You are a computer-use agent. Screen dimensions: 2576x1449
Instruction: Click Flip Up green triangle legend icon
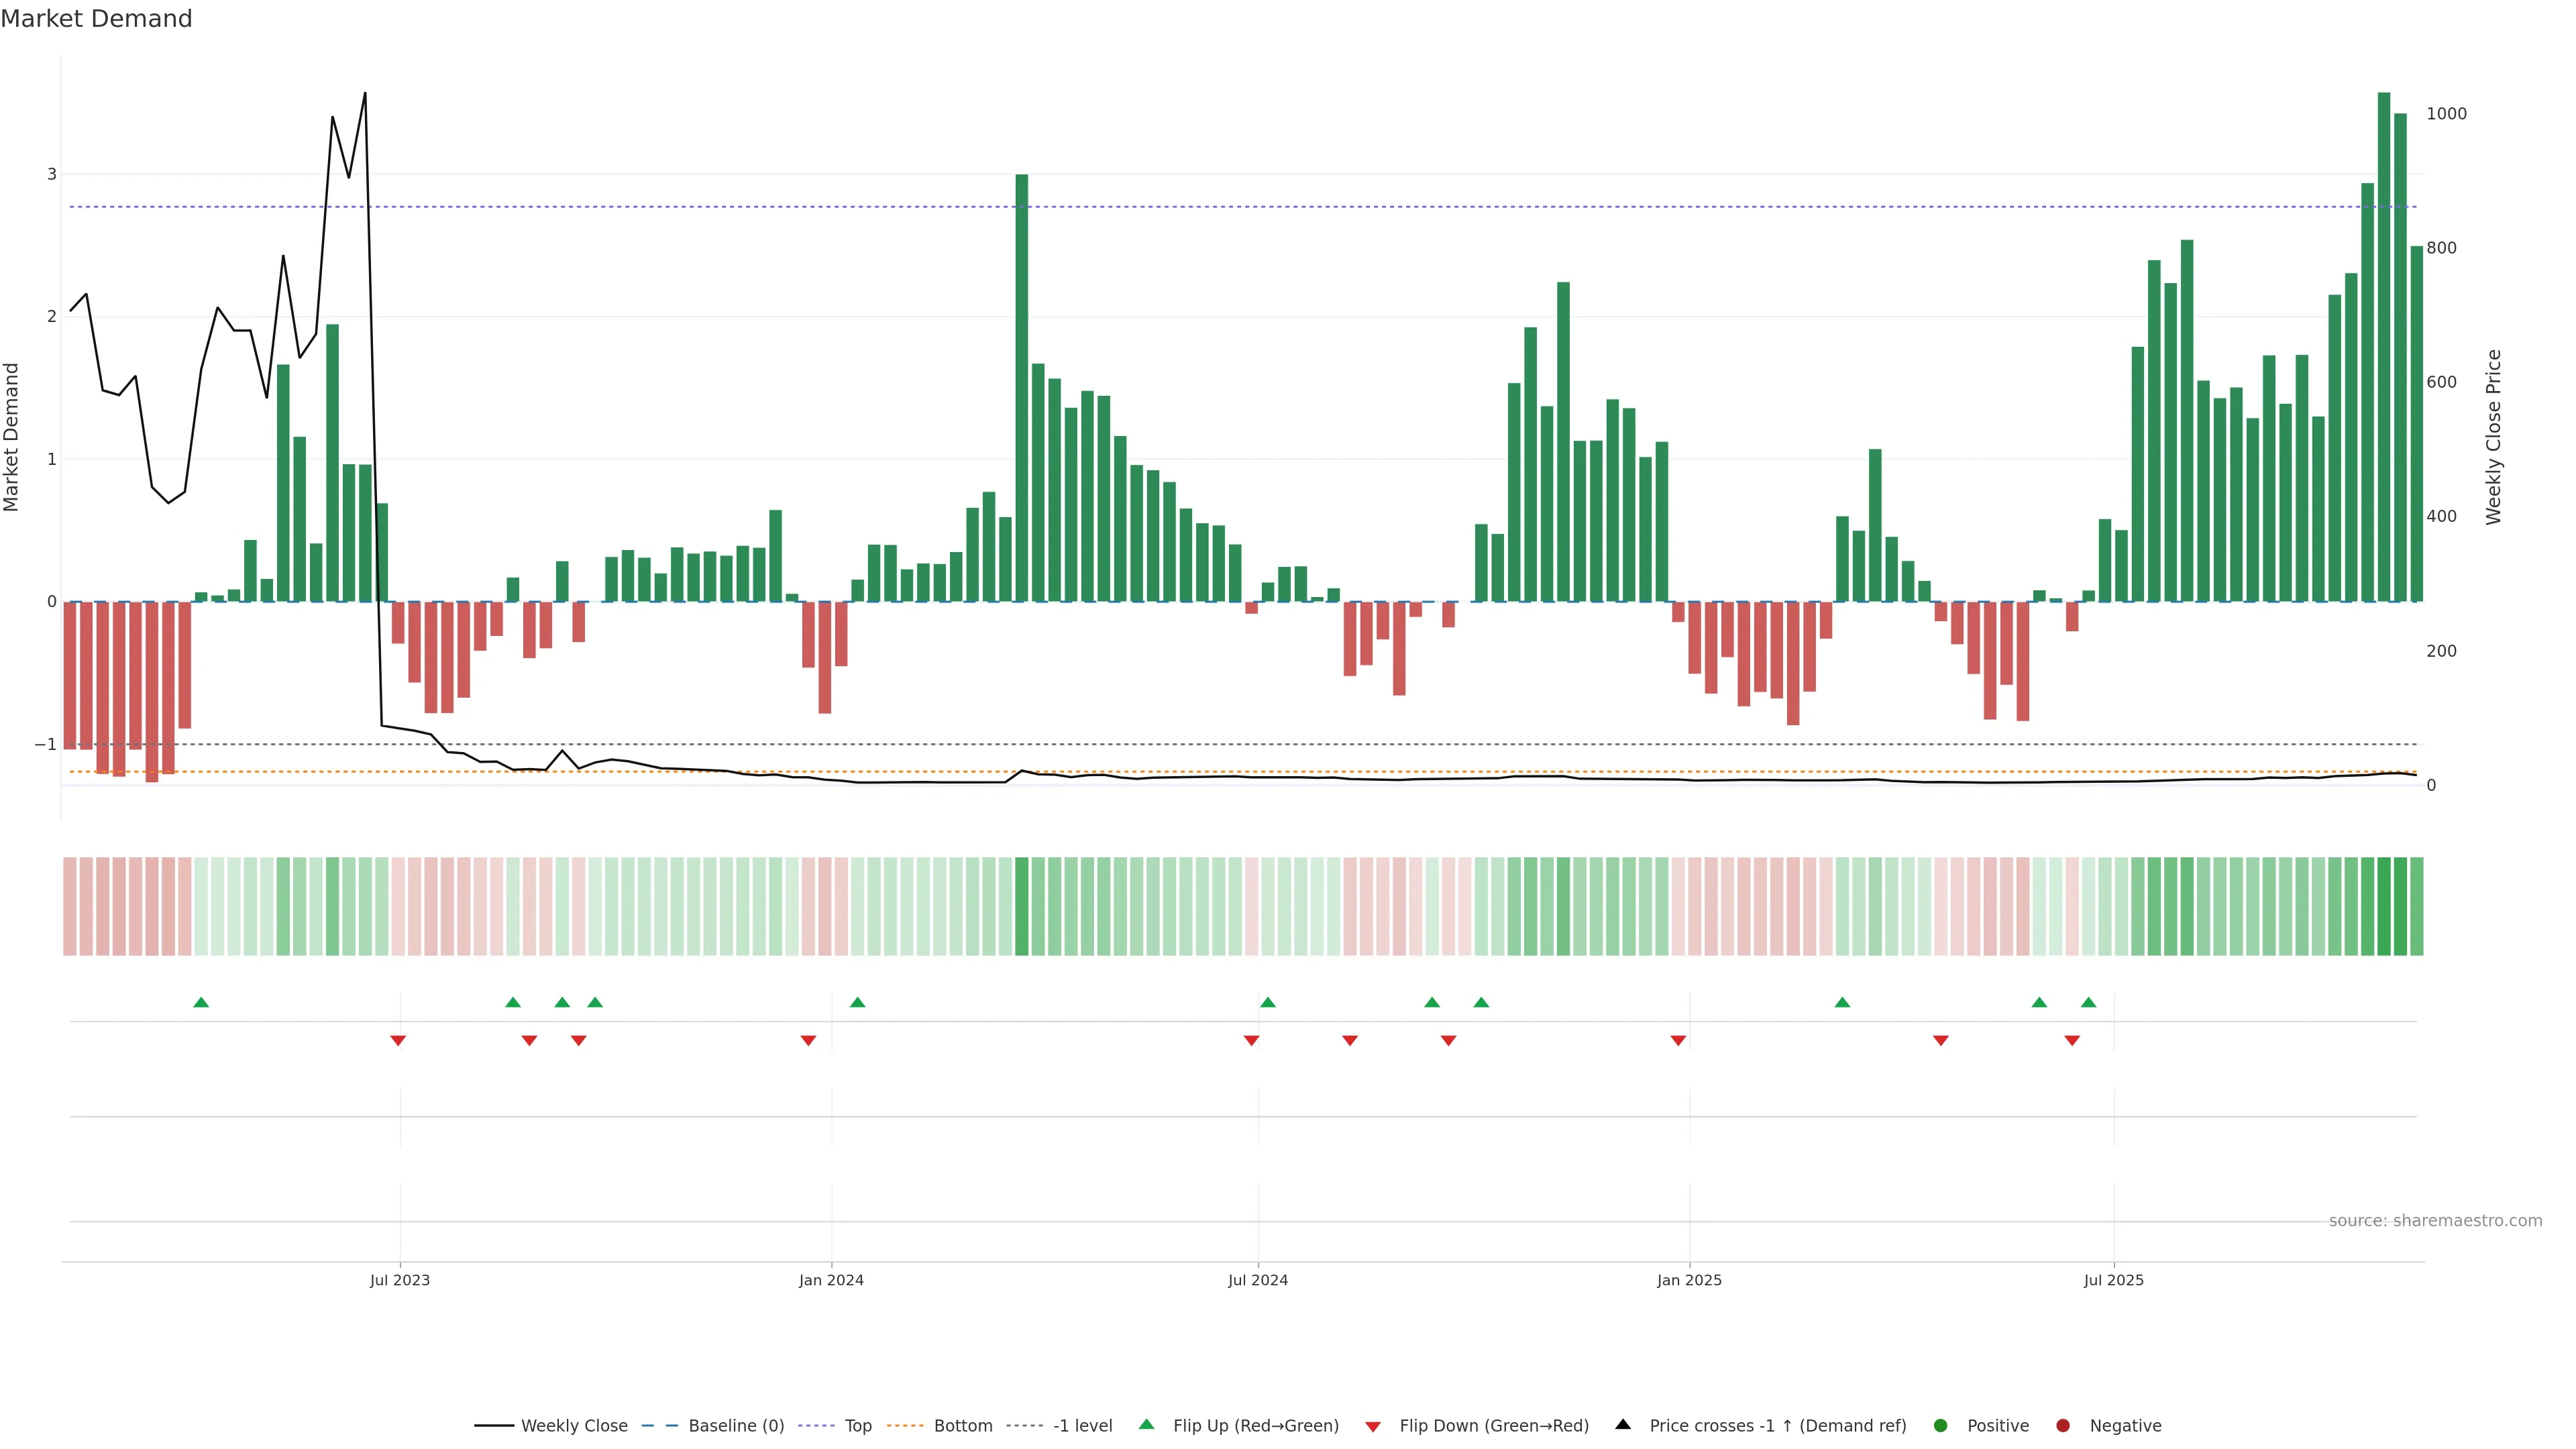coord(1147,1424)
